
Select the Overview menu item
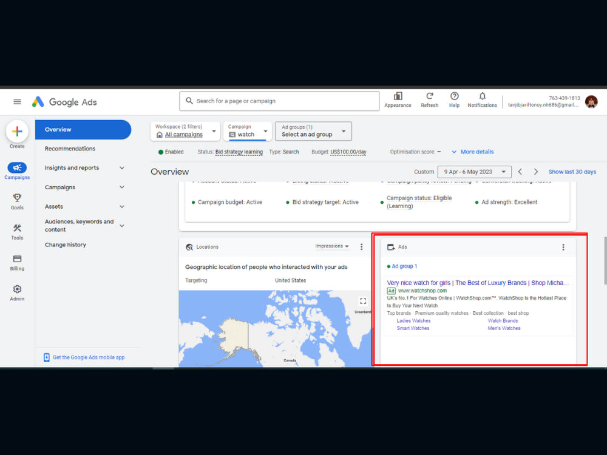[x=83, y=129]
